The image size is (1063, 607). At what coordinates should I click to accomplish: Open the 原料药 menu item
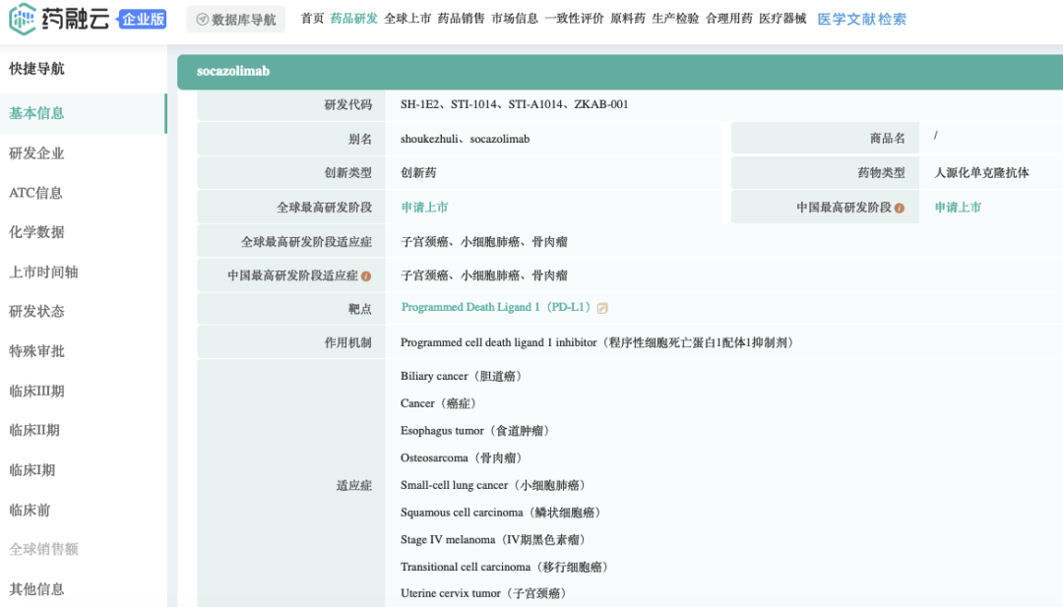[x=628, y=19]
